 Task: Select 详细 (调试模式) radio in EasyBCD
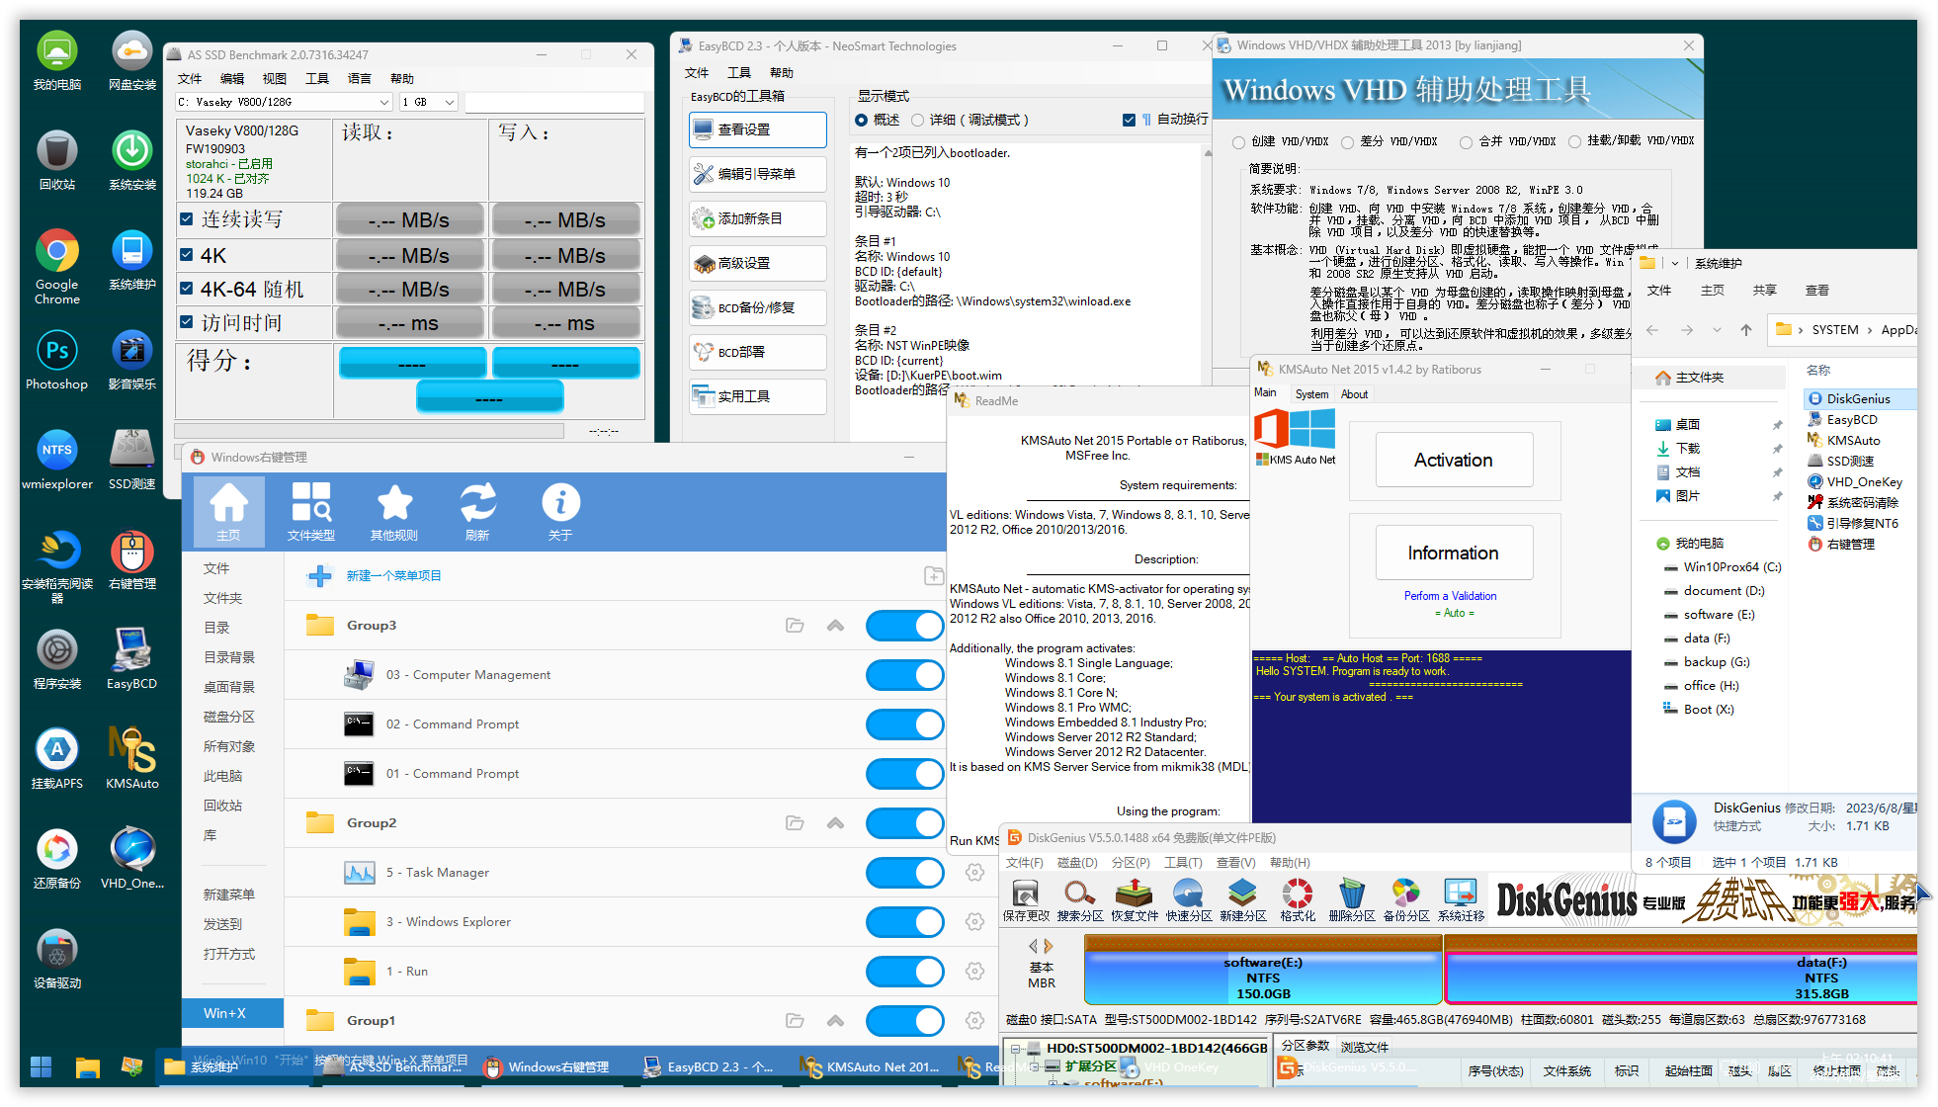[x=917, y=120]
